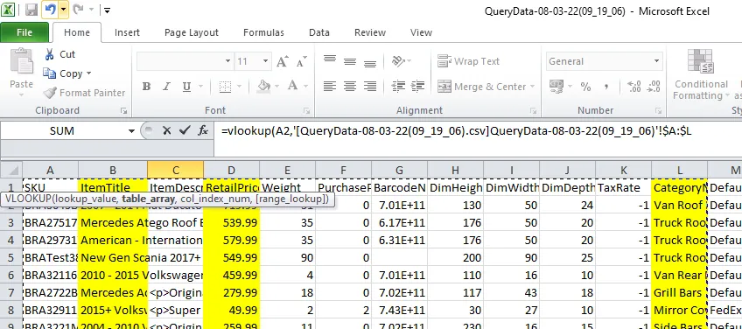742x329 pixels.
Task: Click the Borders icon
Action: pos(225,87)
